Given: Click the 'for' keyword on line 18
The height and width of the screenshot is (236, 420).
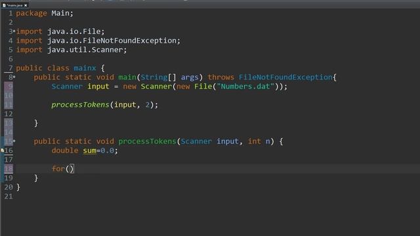Looking at the screenshot, I should 58,168.
